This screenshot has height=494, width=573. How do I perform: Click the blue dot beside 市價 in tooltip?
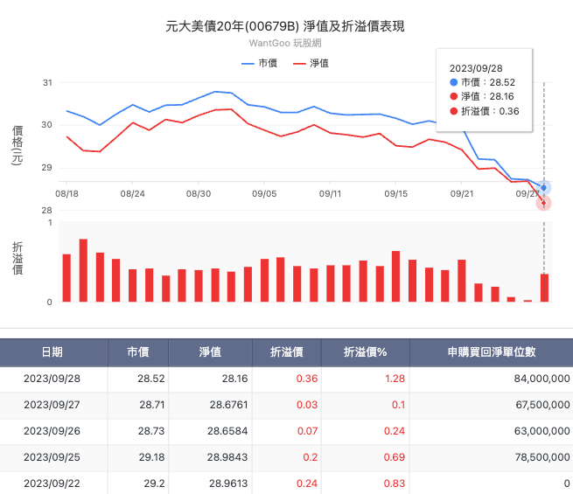453,81
